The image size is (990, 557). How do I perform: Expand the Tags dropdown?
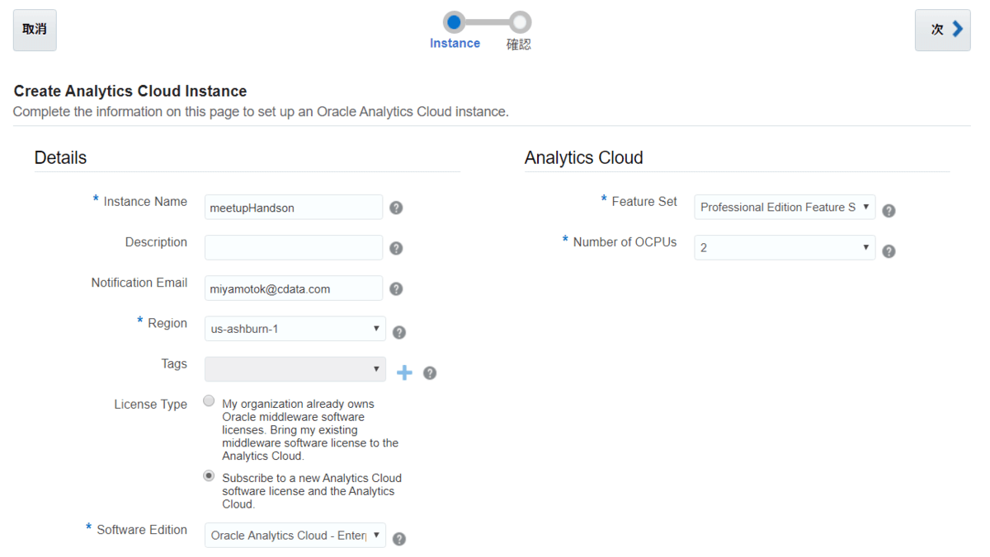295,369
